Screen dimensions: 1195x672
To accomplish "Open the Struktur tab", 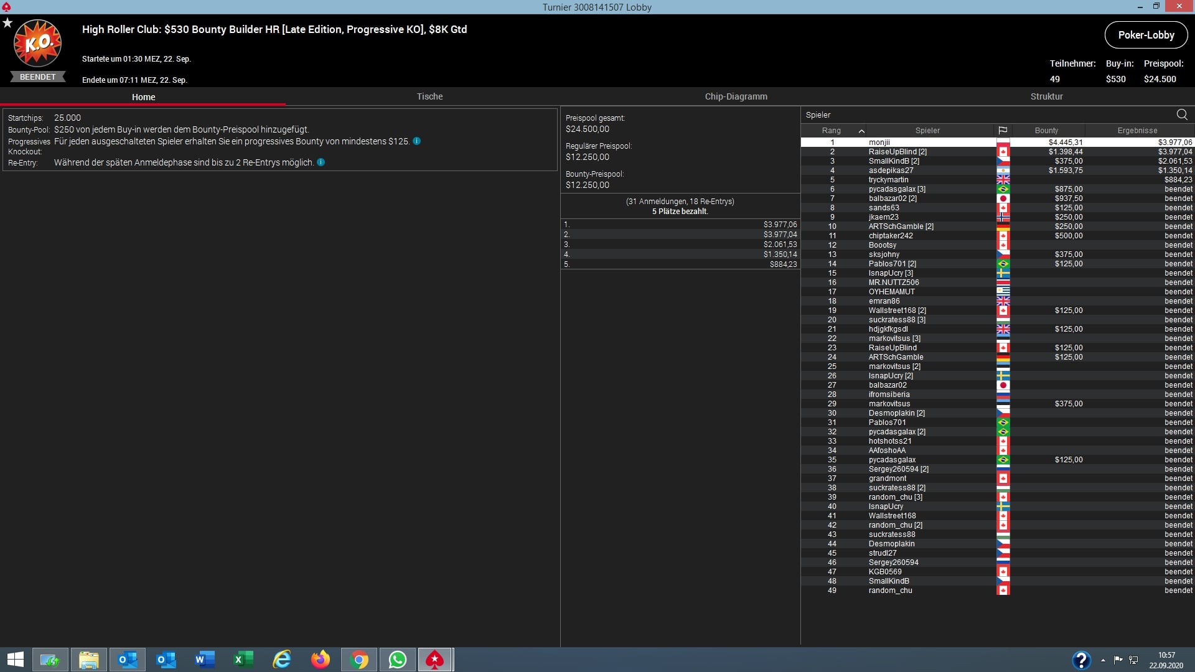I will (1046, 96).
